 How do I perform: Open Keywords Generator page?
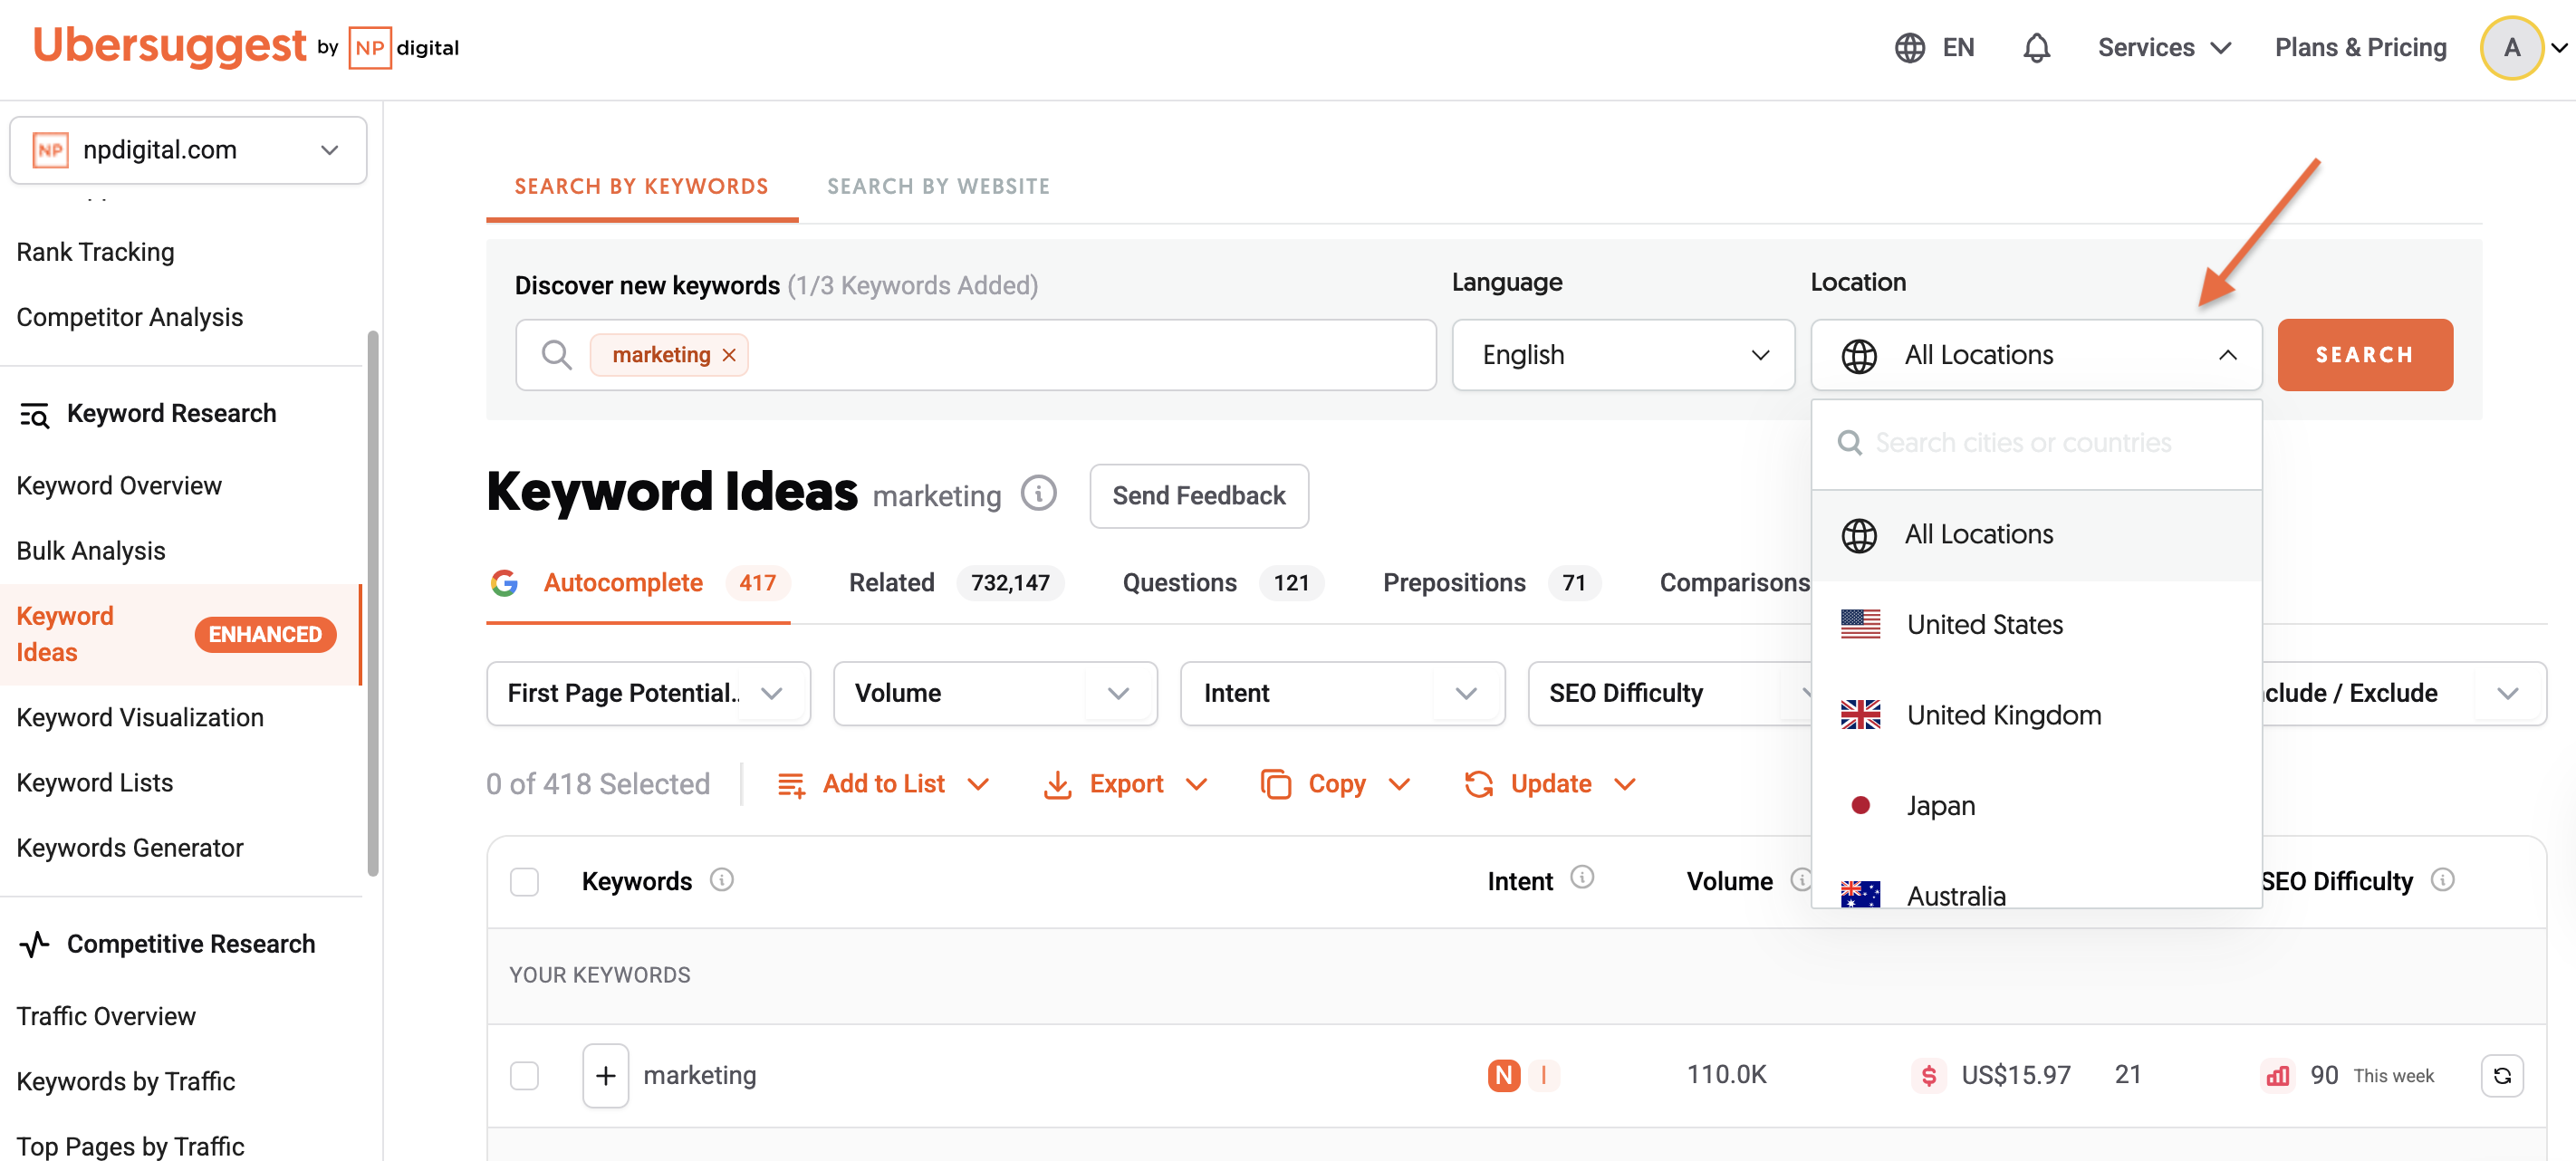pos(130,848)
